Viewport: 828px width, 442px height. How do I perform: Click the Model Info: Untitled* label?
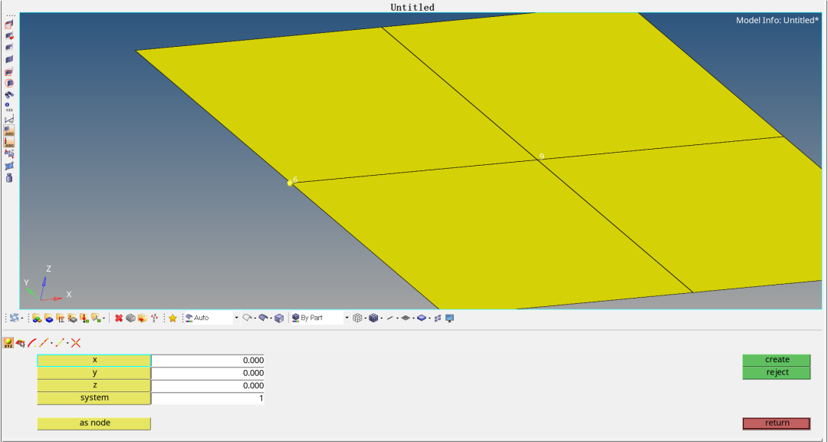coord(777,20)
